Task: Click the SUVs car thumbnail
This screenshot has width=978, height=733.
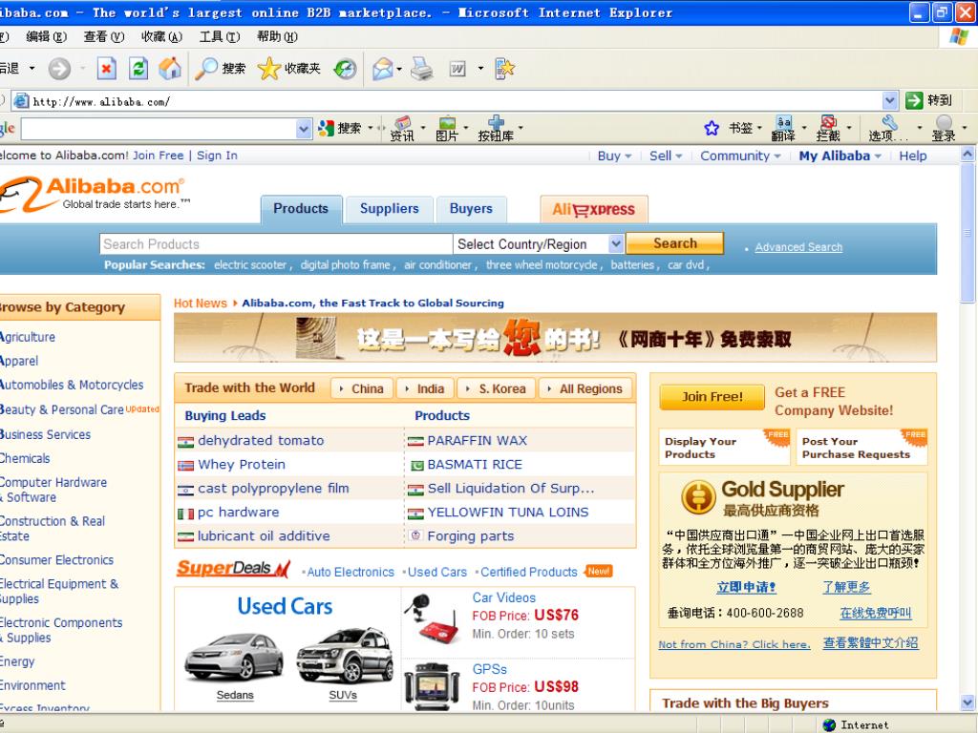Action: pyautogui.click(x=344, y=656)
